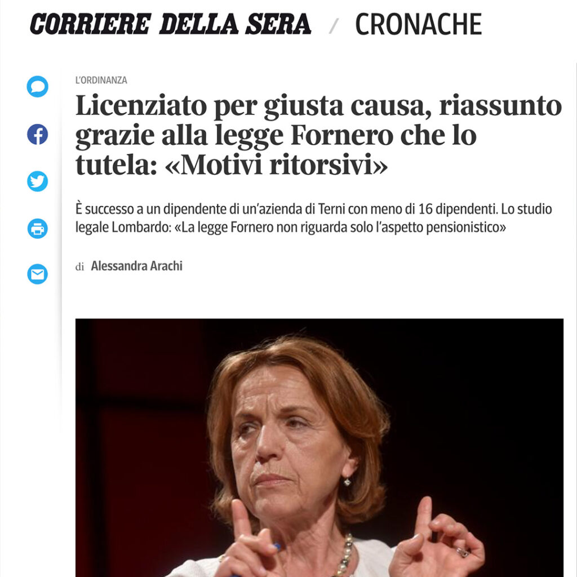The height and width of the screenshot is (577, 577).
Task: Click the headline starting with "Licenziato per giusta causa"
Action: point(319,135)
